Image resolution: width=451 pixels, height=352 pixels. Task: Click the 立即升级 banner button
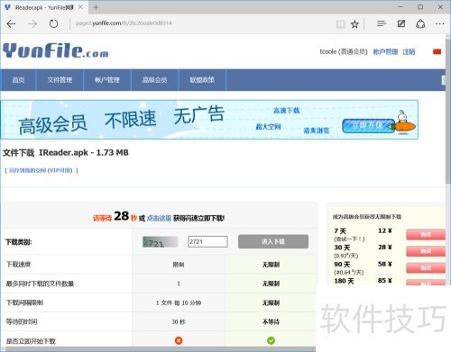coord(368,126)
